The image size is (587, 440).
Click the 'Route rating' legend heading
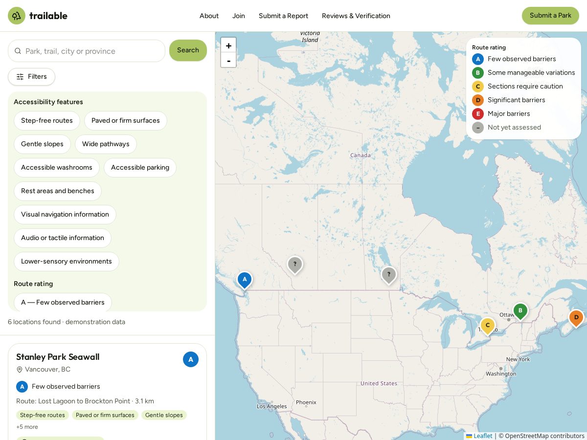click(489, 47)
